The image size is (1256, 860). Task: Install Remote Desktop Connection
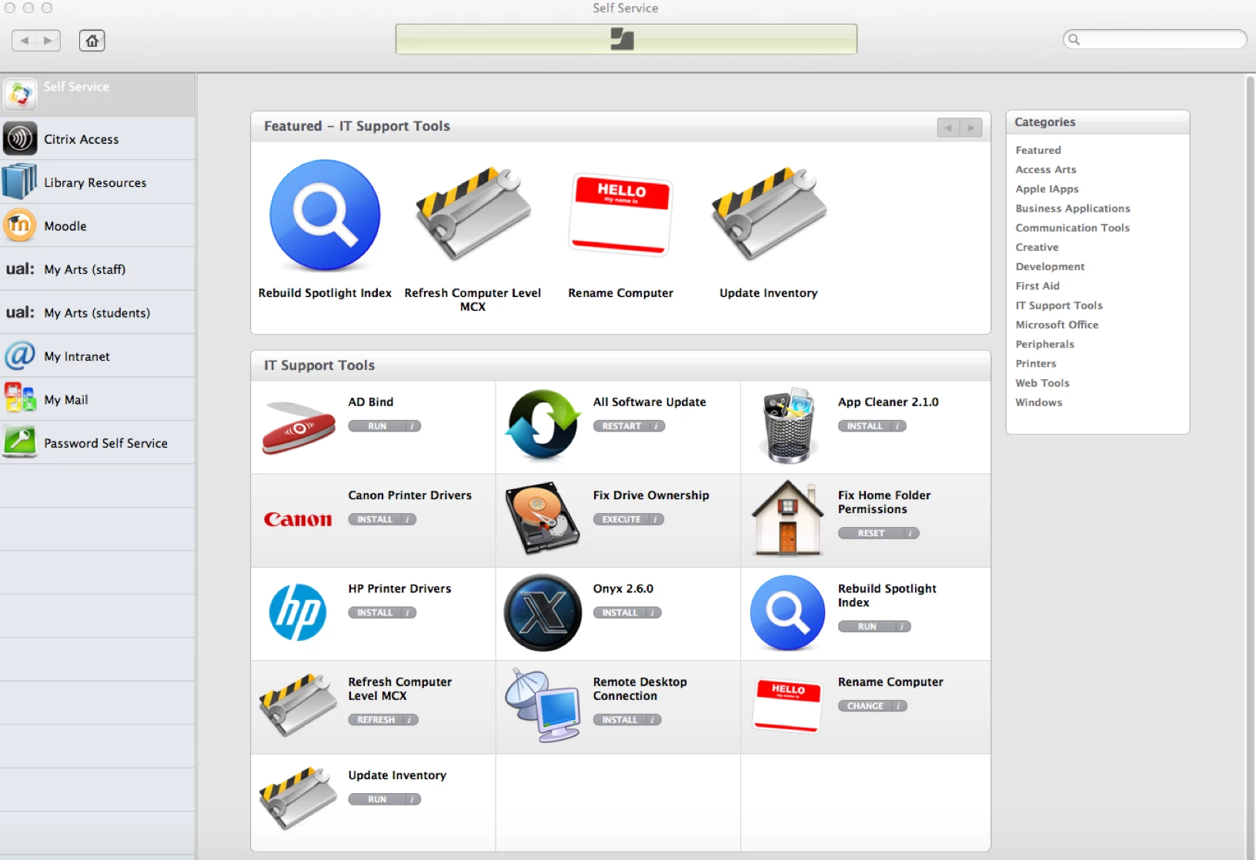(x=620, y=720)
